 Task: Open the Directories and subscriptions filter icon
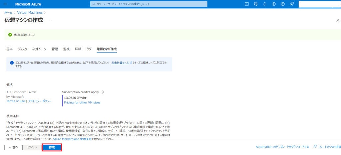click(256, 4)
